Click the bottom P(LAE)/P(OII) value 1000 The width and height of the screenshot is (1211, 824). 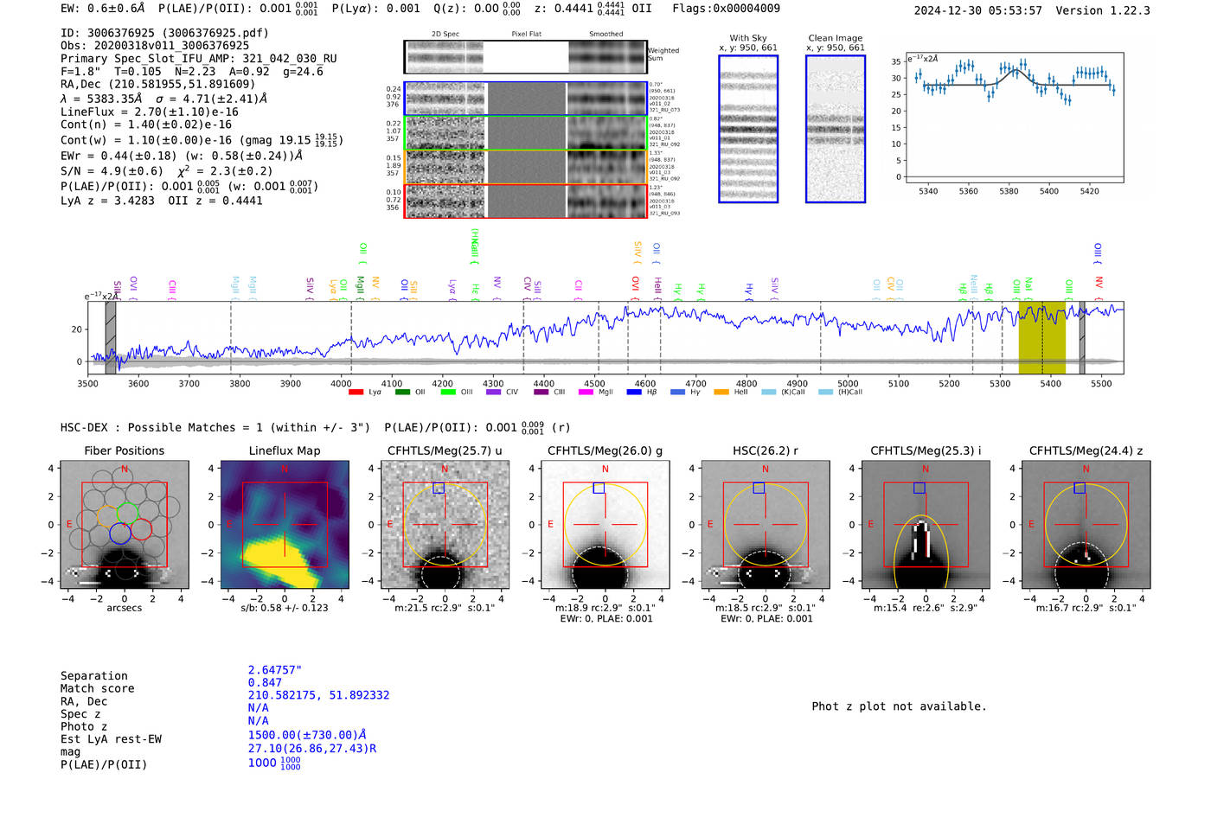(274, 763)
